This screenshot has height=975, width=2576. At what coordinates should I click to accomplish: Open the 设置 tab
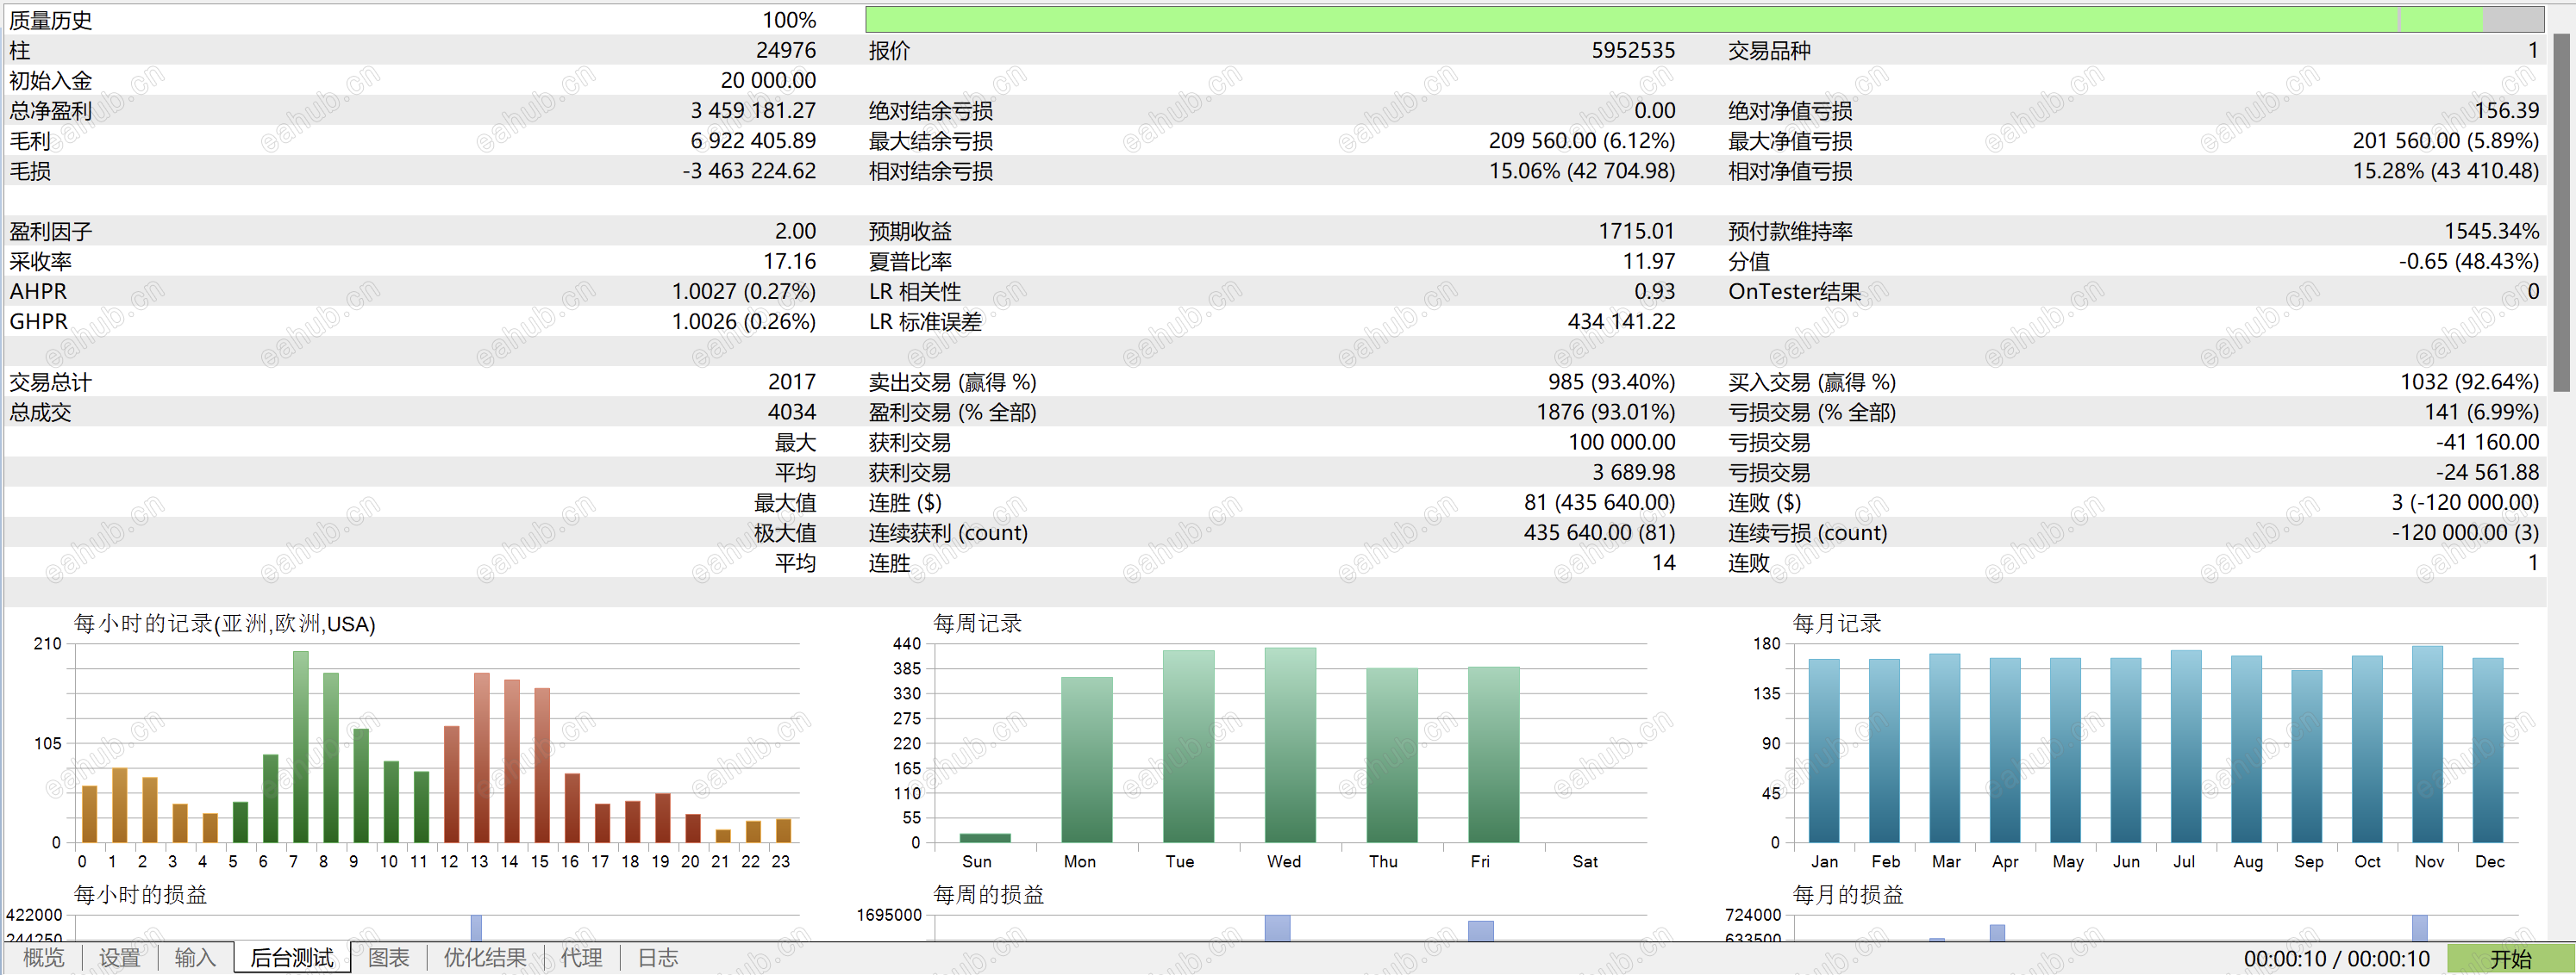click(x=119, y=957)
